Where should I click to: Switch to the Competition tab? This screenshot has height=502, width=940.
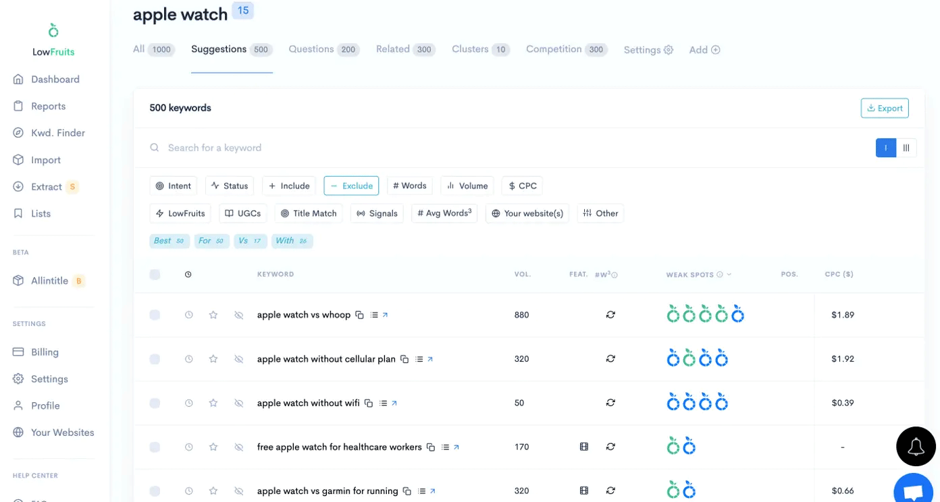pyautogui.click(x=567, y=49)
